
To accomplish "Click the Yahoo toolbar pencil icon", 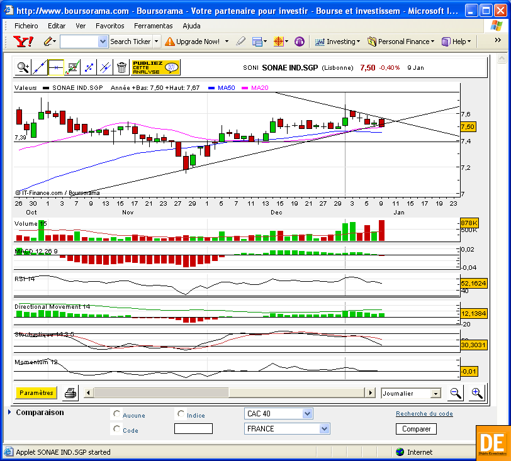I will pyautogui.click(x=48, y=42).
